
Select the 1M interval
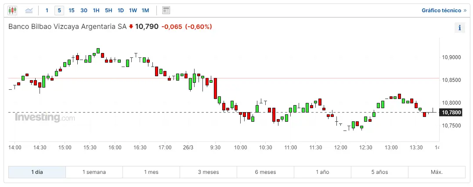(145, 11)
